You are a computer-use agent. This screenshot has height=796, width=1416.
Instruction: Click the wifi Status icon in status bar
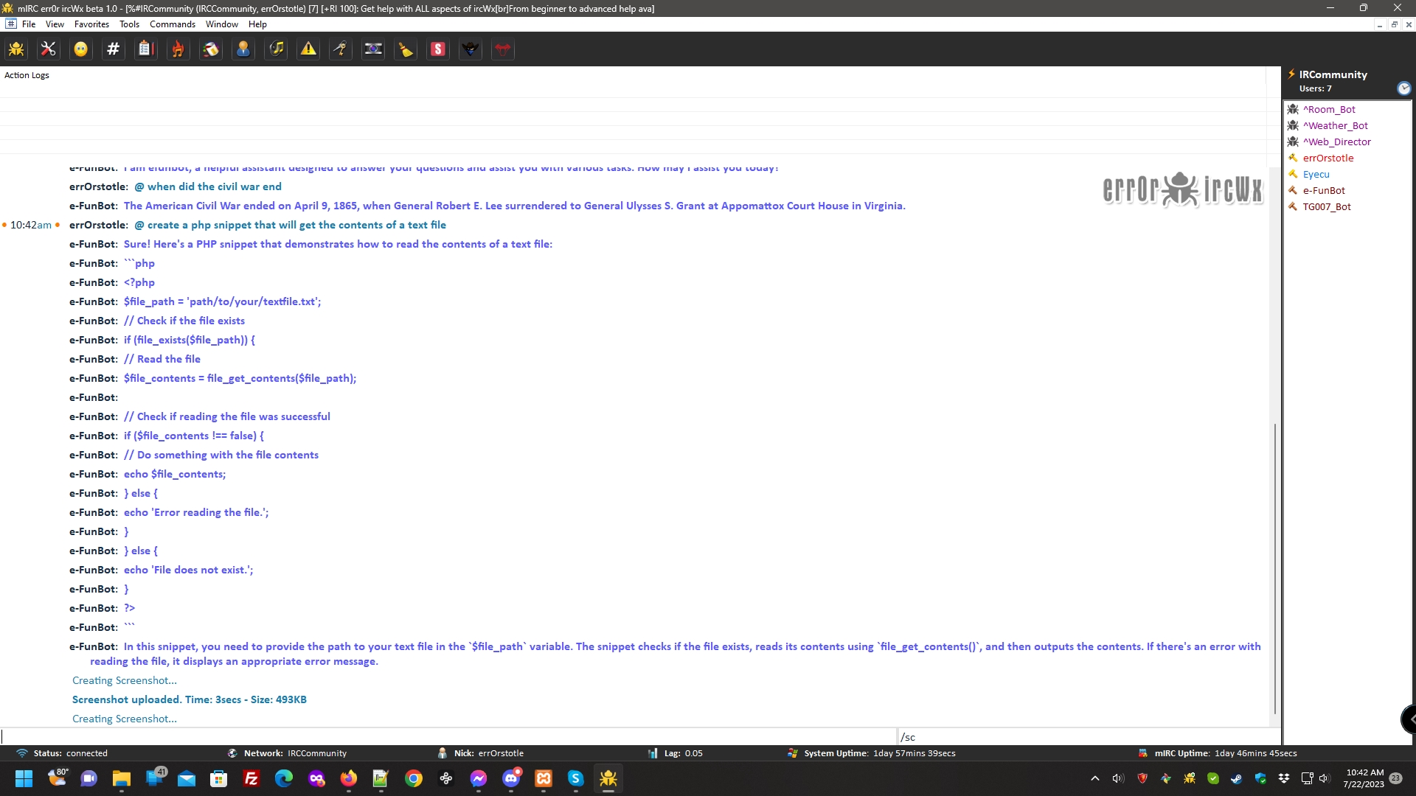coord(22,753)
